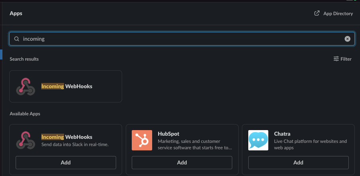Image resolution: width=360 pixels, height=176 pixels.
Task: Open the App Directory link
Action: click(x=333, y=14)
